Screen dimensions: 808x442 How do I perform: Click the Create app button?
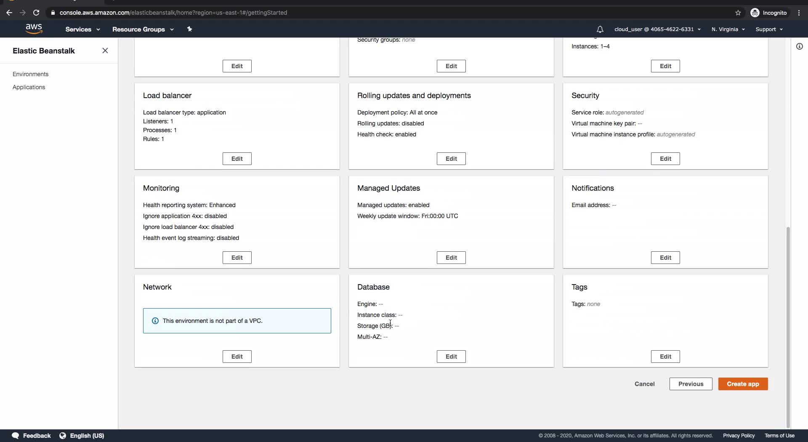(x=743, y=384)
